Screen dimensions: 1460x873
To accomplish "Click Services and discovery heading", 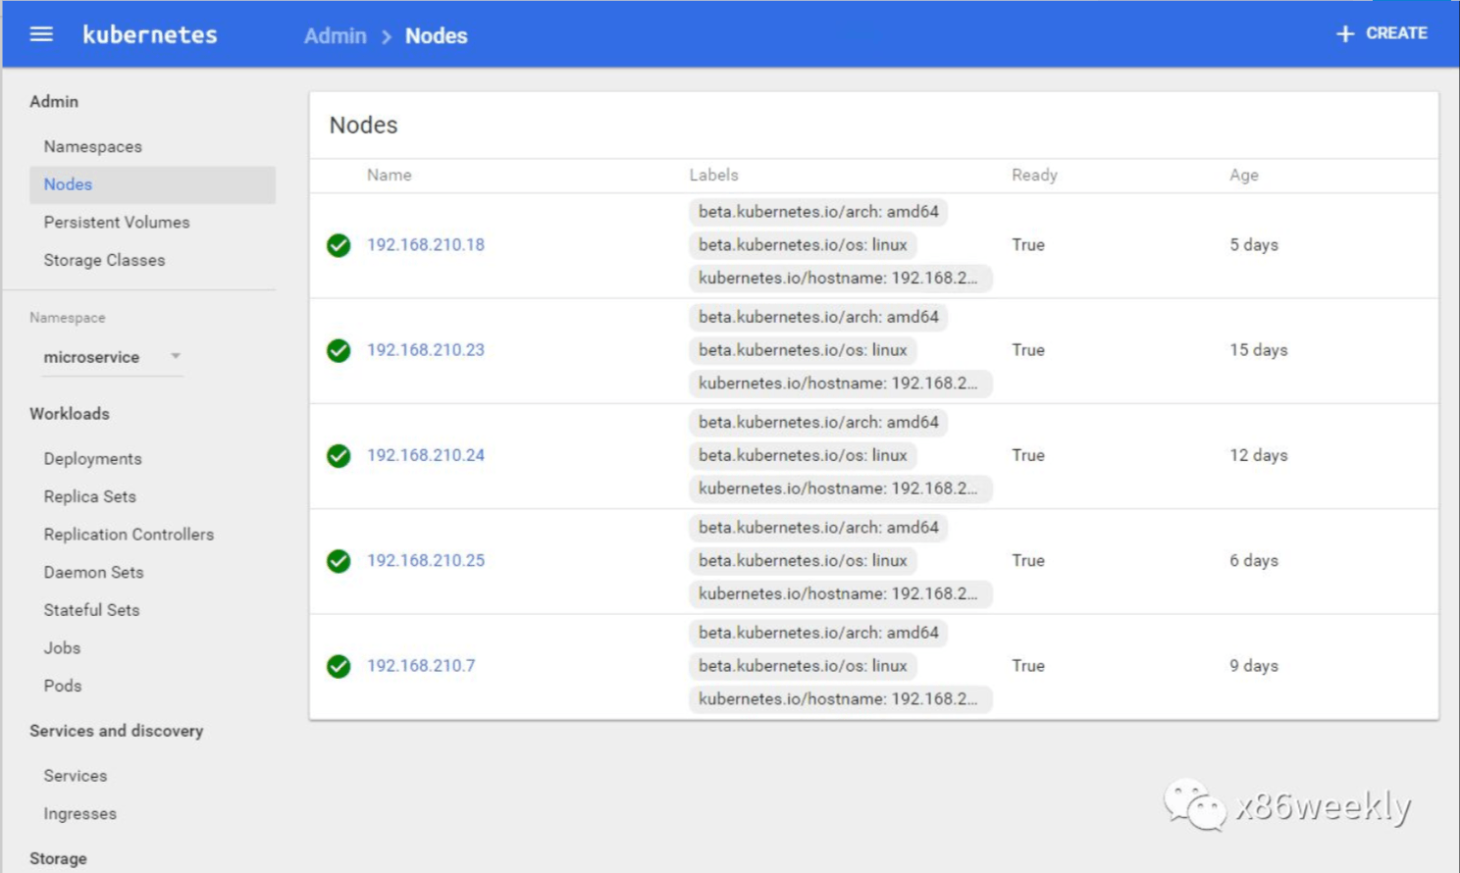I will click(116, 731).
